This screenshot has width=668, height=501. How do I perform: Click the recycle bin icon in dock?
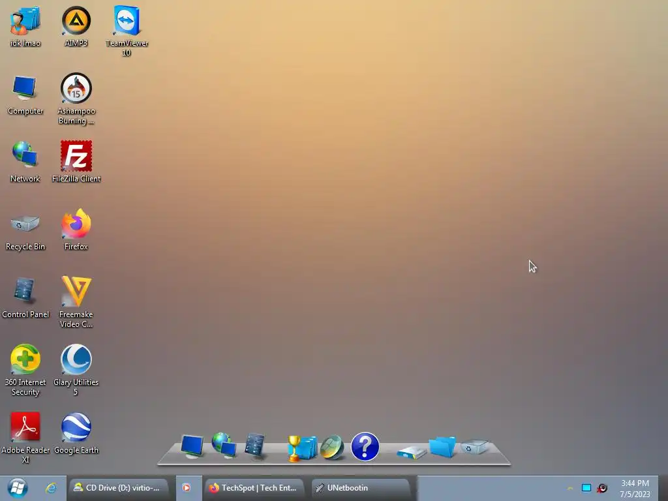pyautogui.click(x=474, y=447)
